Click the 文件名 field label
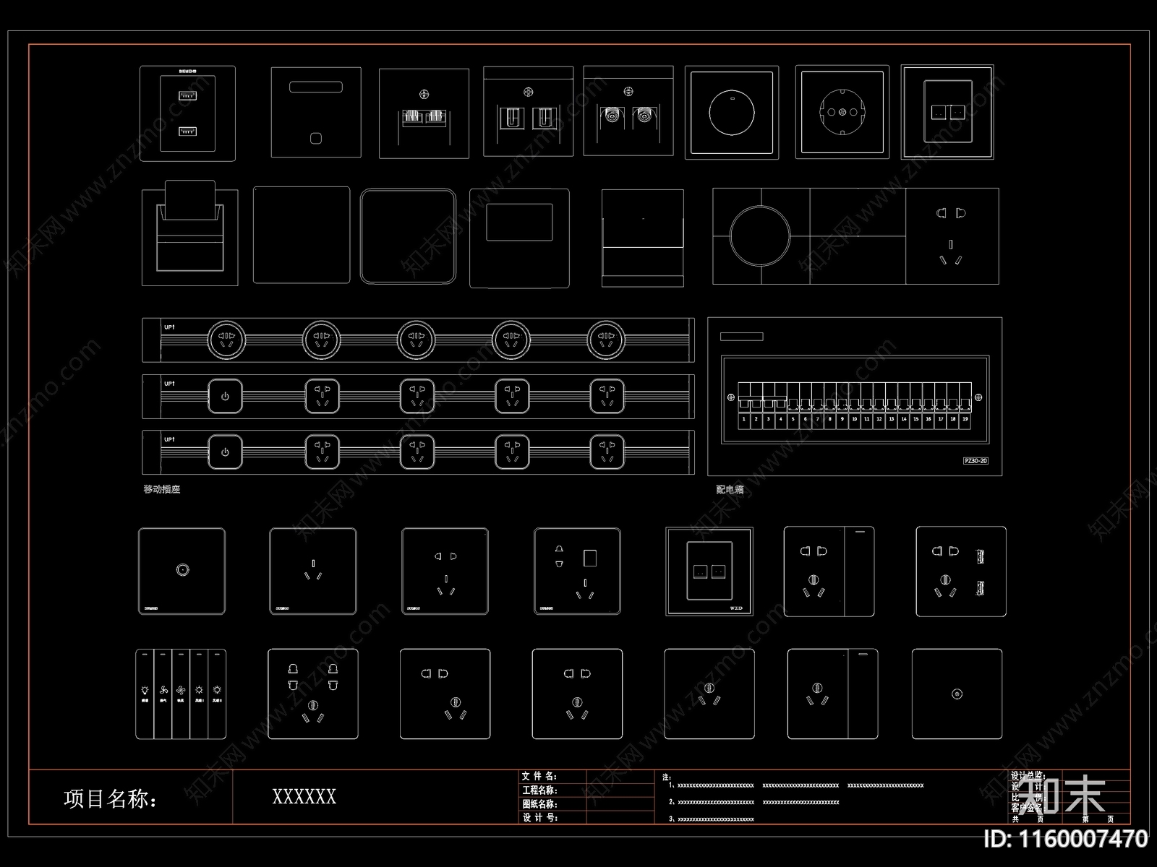The width and height of the screenshot is (1157, 867). tap(539, 777)
